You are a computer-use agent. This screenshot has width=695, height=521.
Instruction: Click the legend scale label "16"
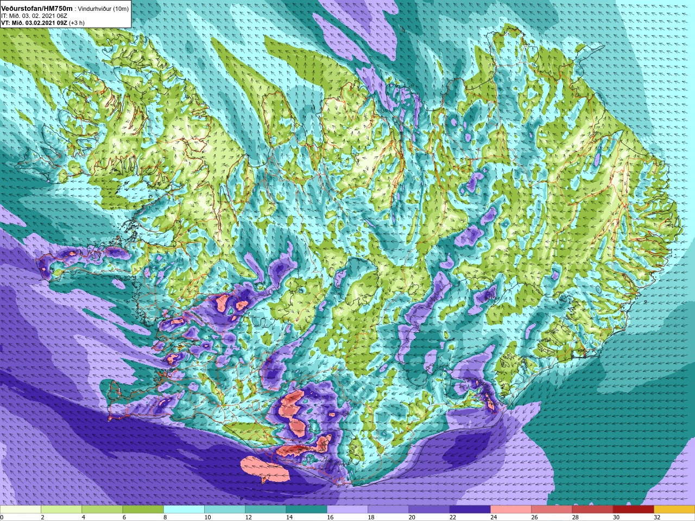331,518
